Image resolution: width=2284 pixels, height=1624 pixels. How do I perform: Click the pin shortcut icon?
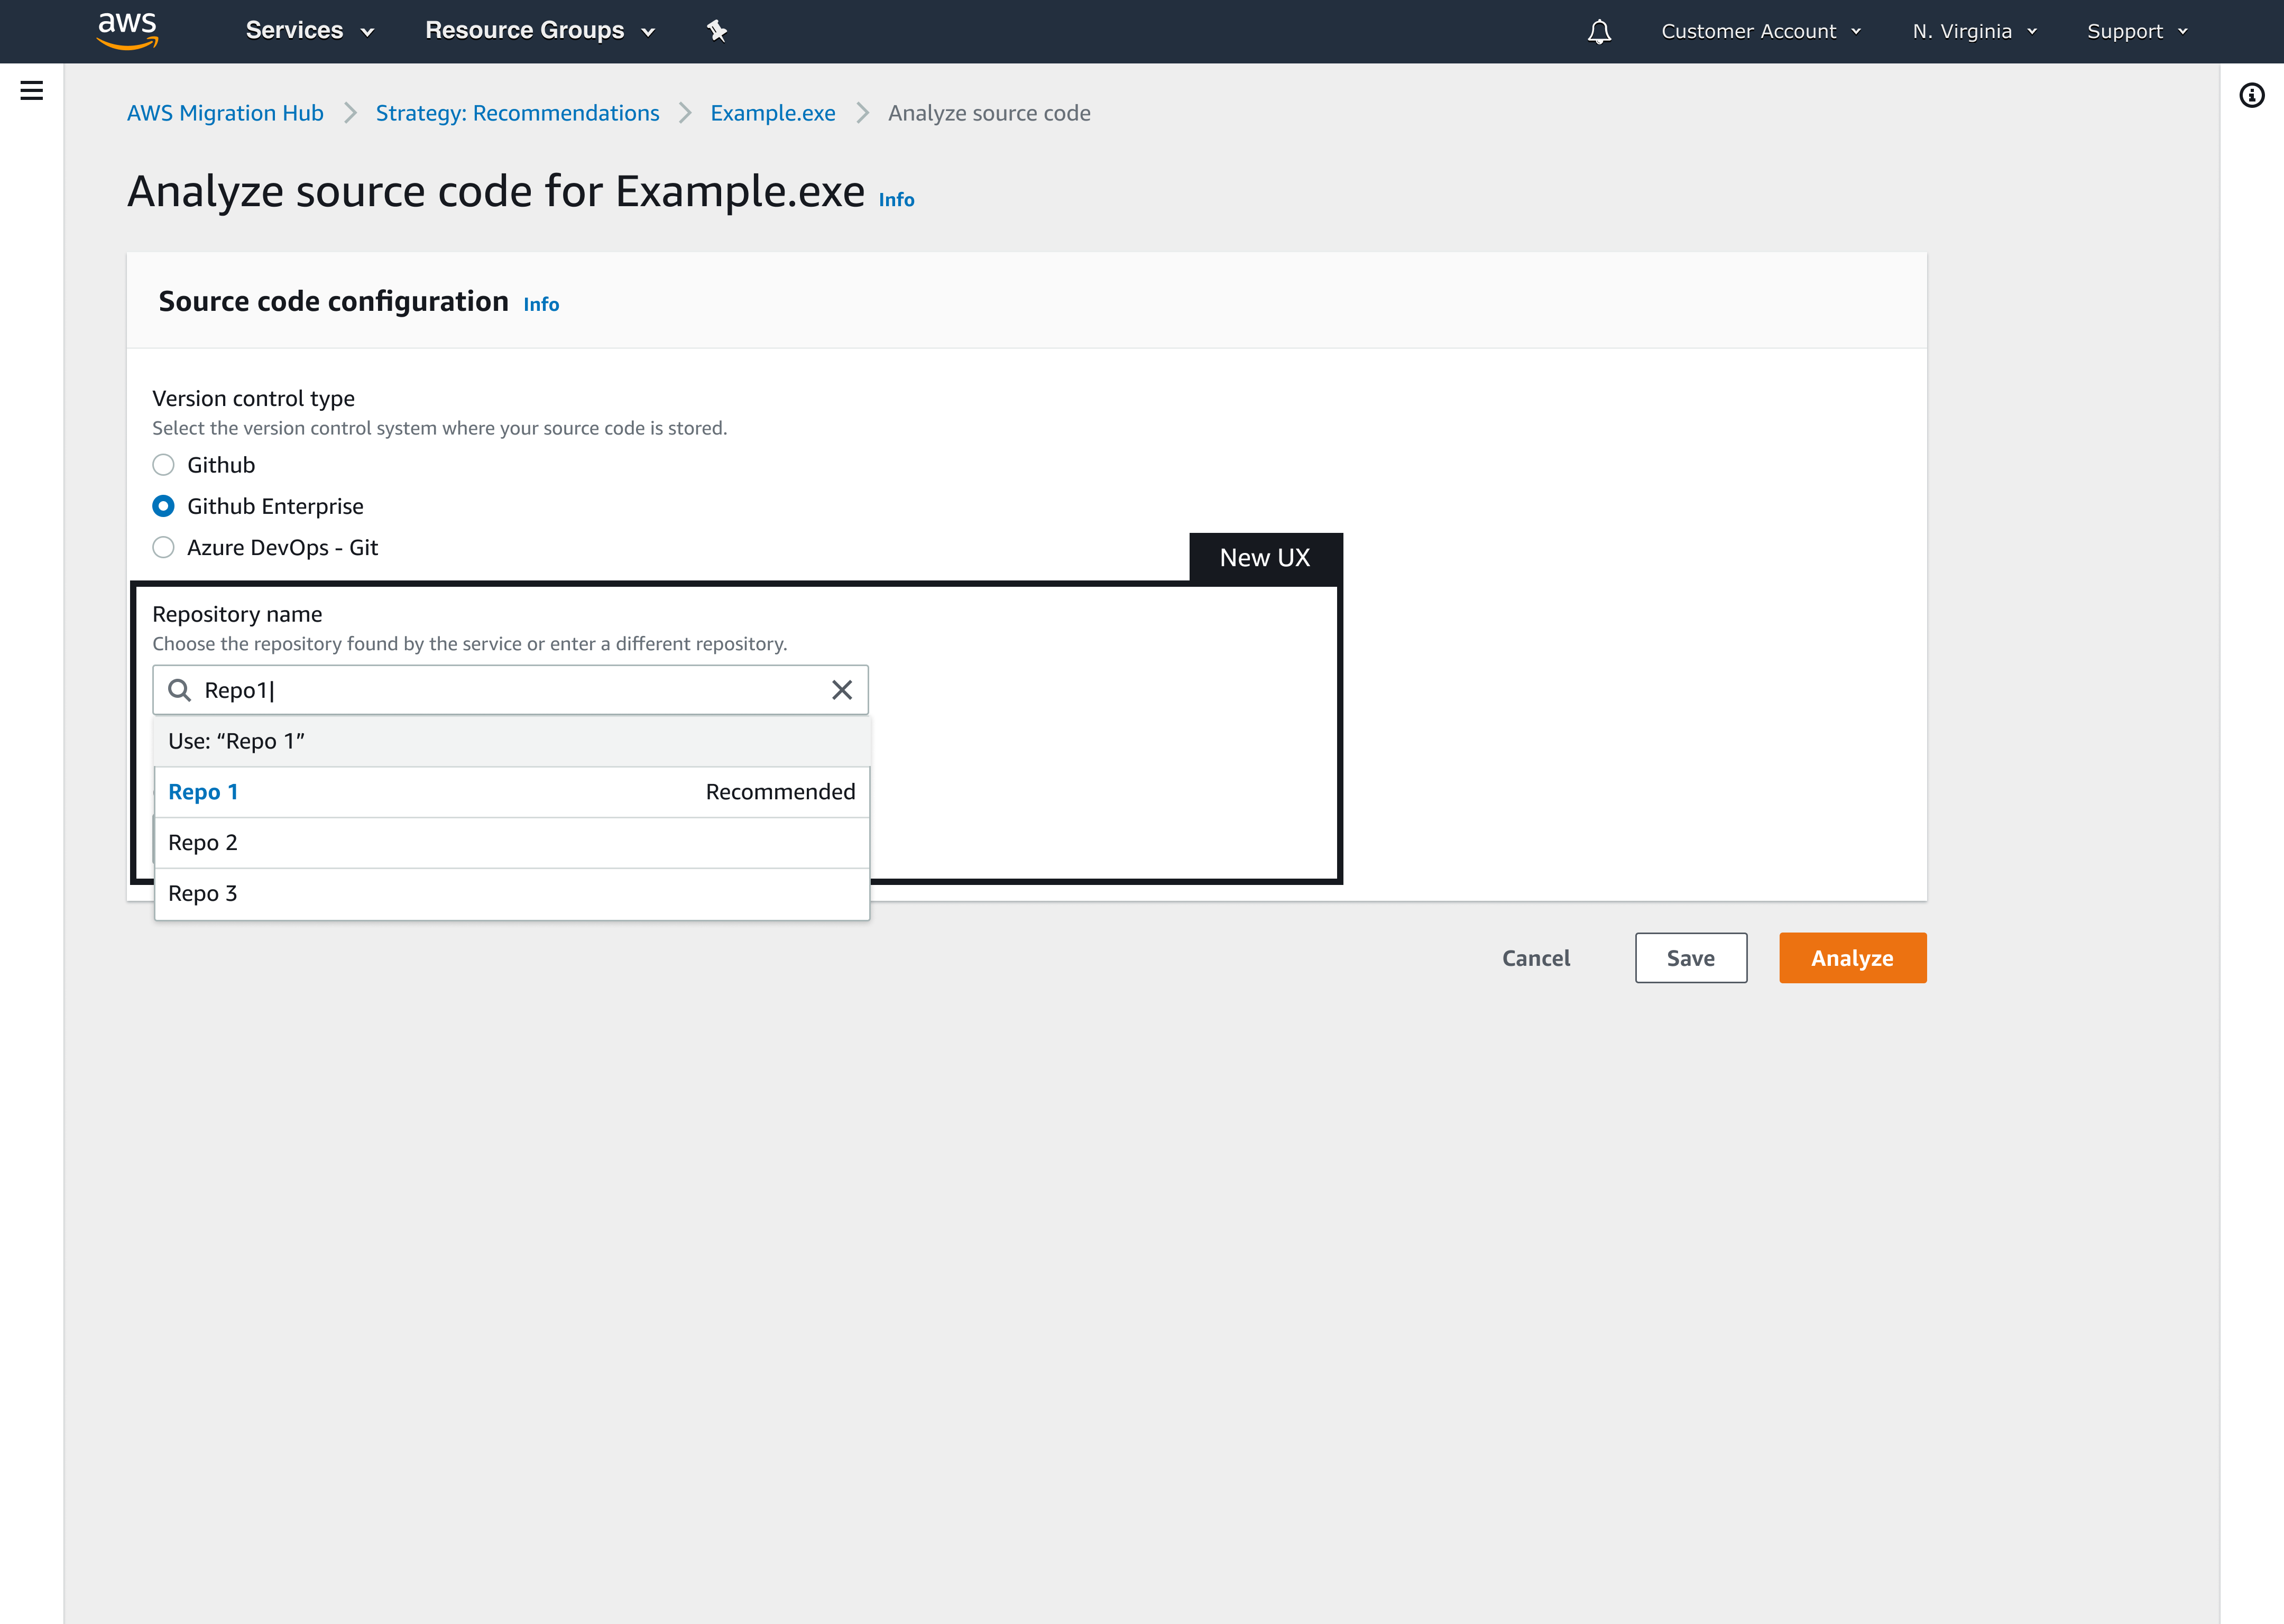pyautogui.click(x=716, y=31)
